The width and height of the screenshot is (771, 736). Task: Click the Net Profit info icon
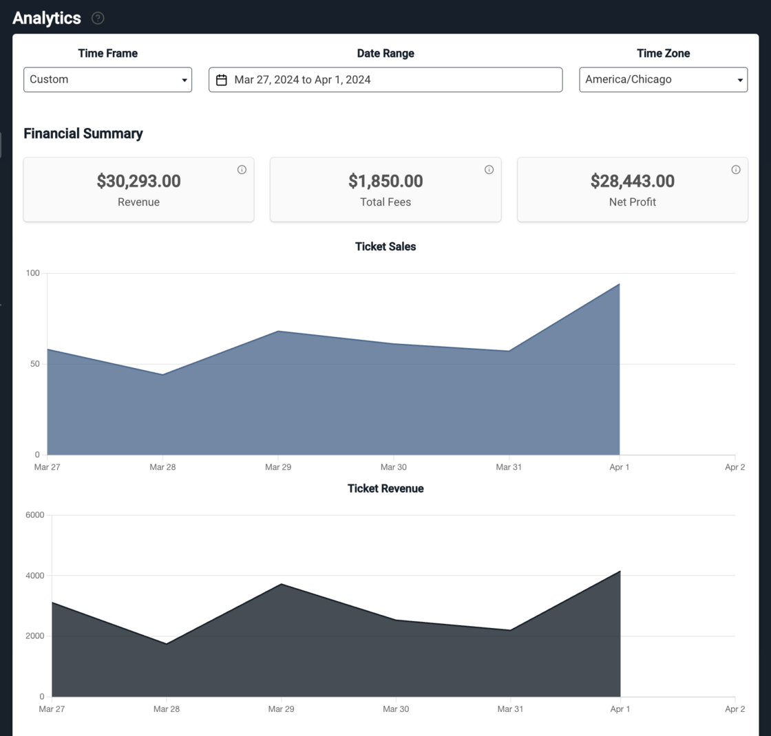pyautogui.click(x=736, y=170)
